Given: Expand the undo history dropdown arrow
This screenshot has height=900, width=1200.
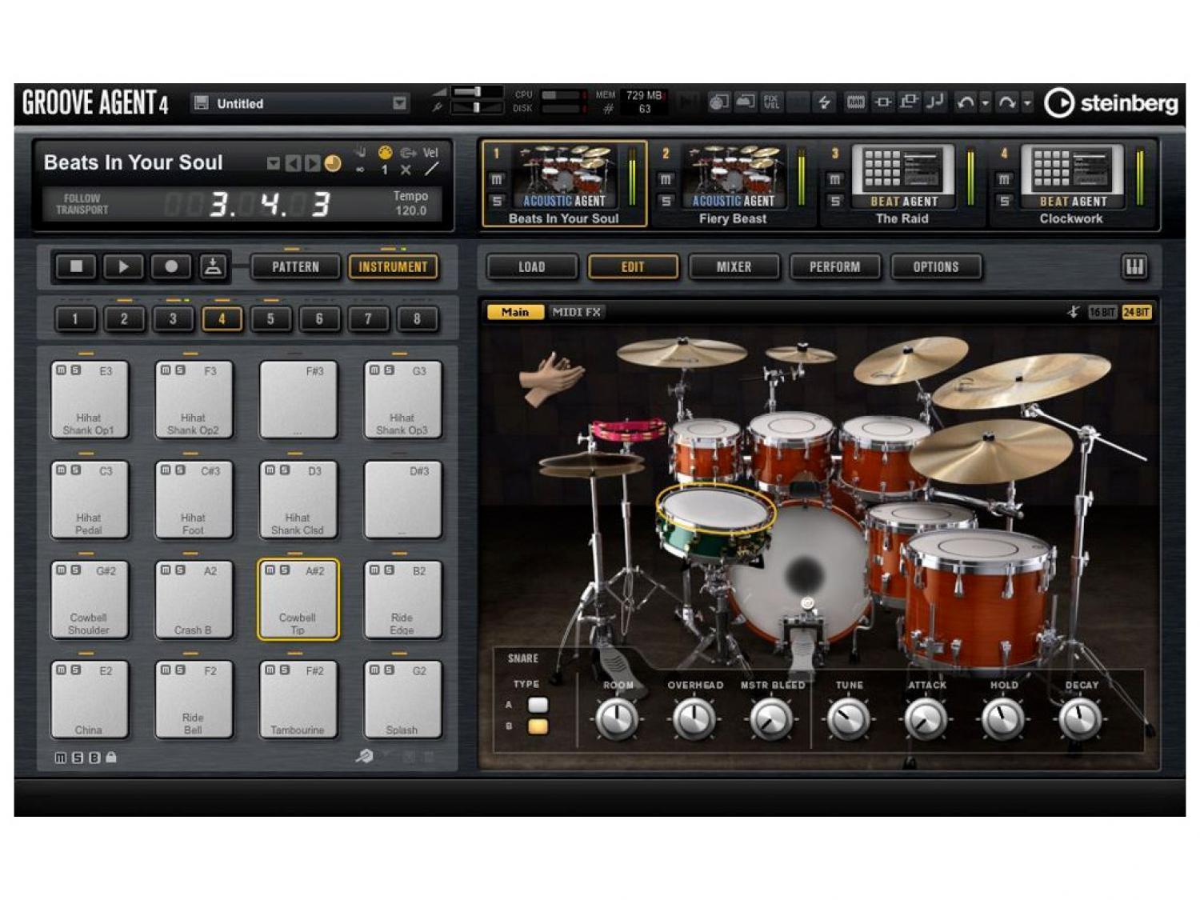Looking at the screenshot, I should pos(986,103).
